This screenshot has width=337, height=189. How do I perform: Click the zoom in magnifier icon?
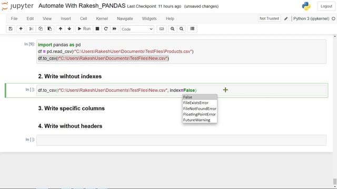172,29
